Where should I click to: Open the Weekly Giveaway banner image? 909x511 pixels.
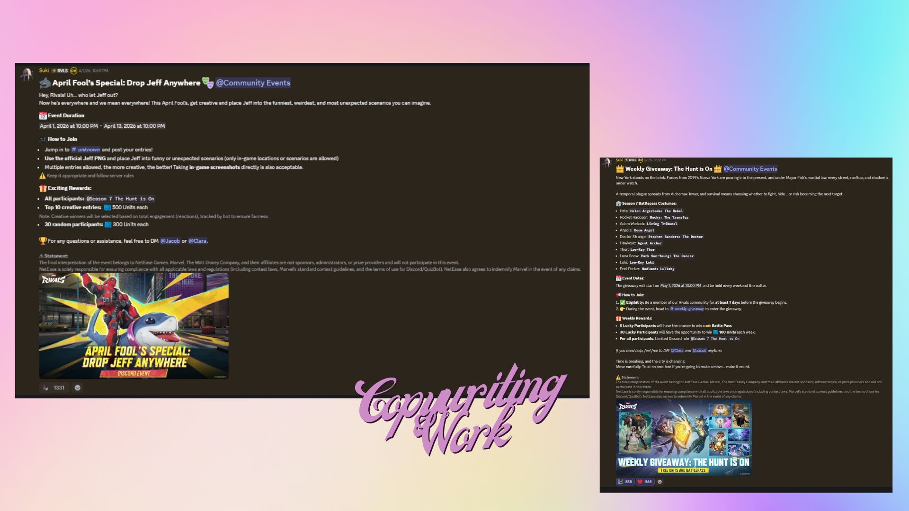tap(684, 438)
